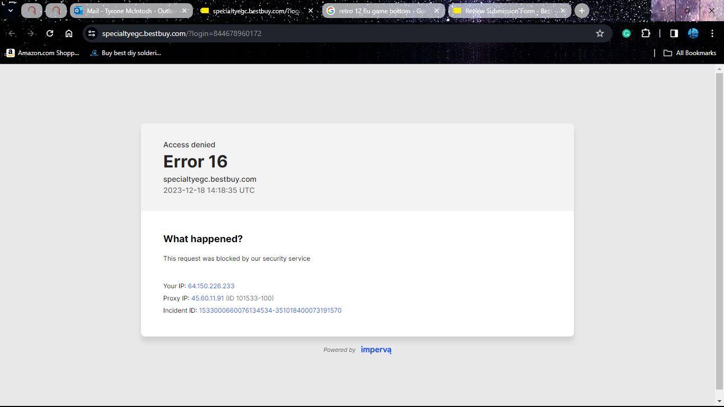Open the Chrome three-dot menu
The image size is (724, 407).
pos(712,33)
